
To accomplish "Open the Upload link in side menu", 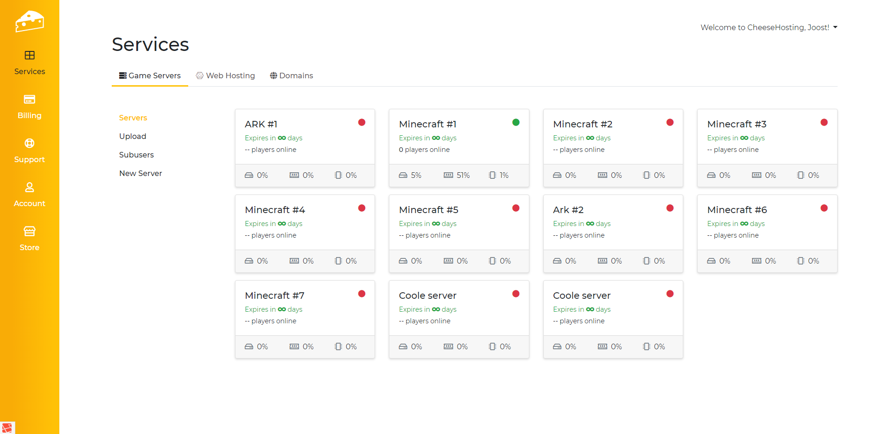I will 133,136.
